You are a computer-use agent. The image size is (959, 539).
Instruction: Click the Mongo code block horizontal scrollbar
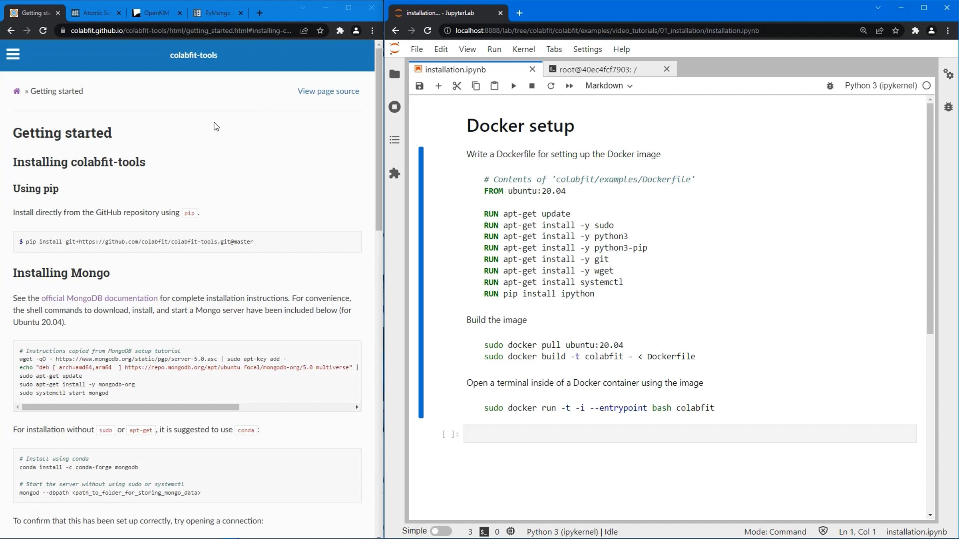coord(130,407)
